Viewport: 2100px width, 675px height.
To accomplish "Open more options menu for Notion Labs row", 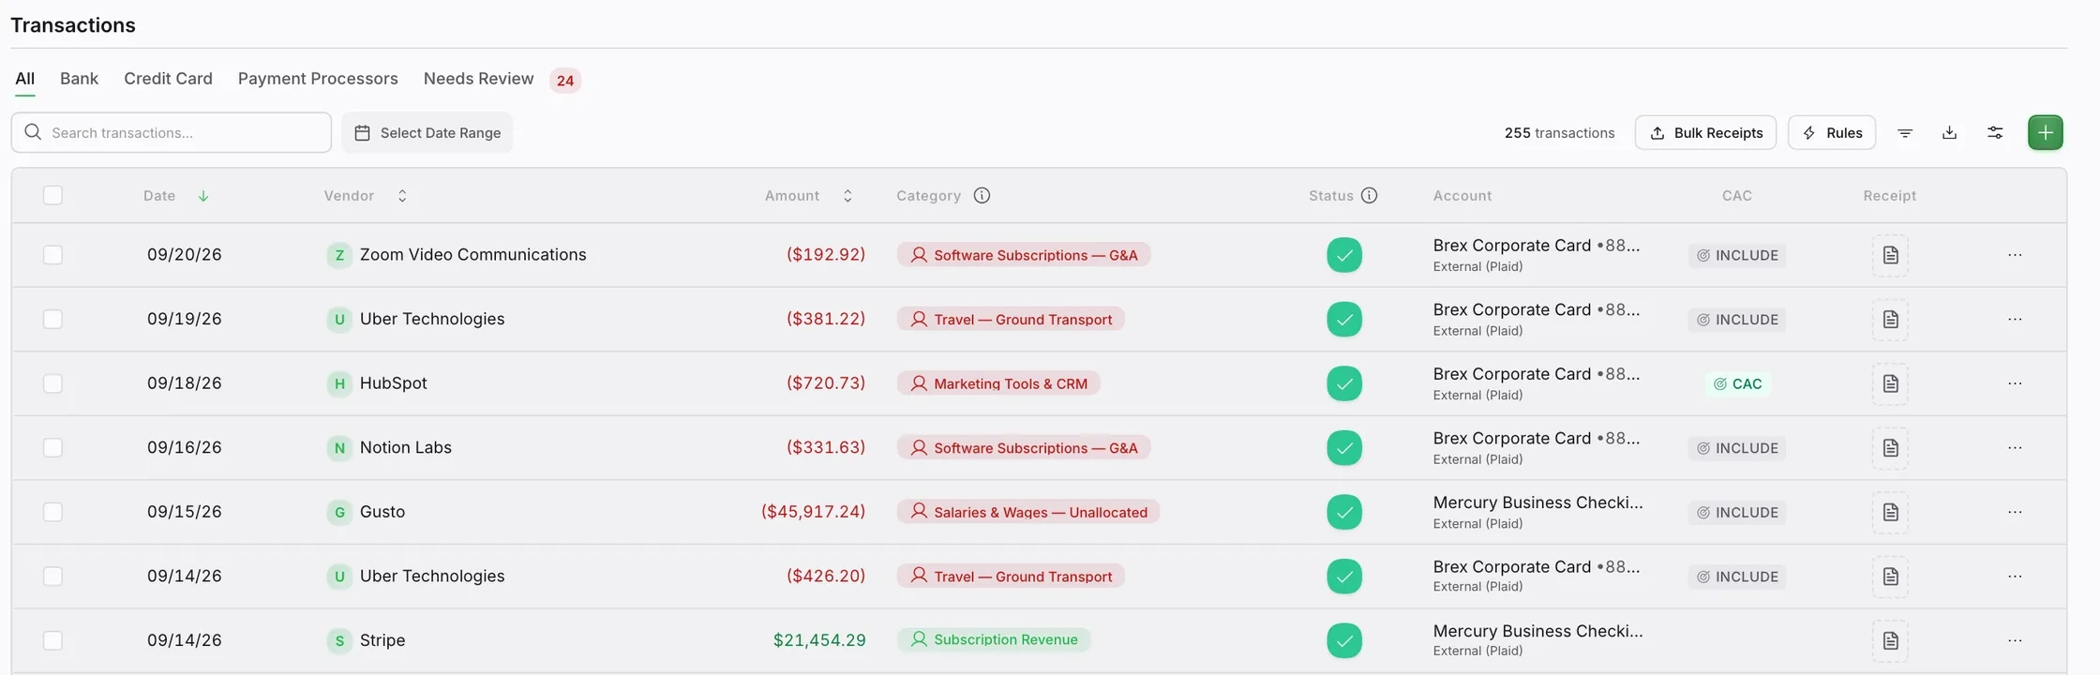I will [2015, 448].
